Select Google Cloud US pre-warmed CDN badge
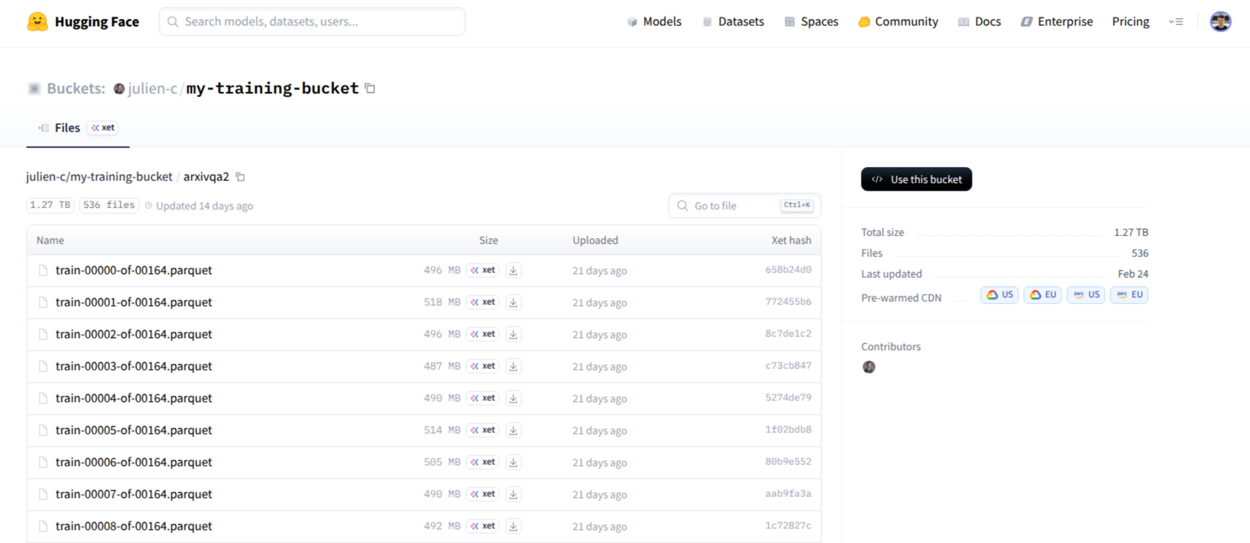Viewport: 1250px width, 543px height. click(999, 295)
